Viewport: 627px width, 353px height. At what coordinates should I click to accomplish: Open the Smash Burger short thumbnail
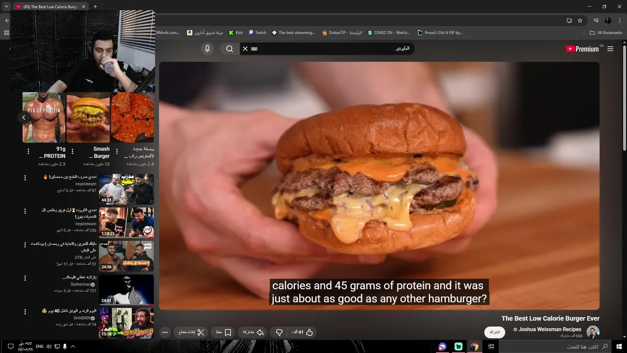tap(88, 118)
